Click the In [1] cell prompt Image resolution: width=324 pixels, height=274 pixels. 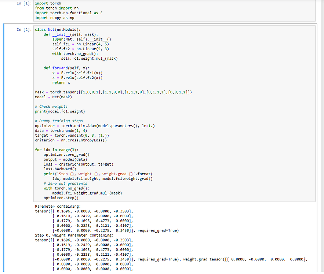(24, 3)
